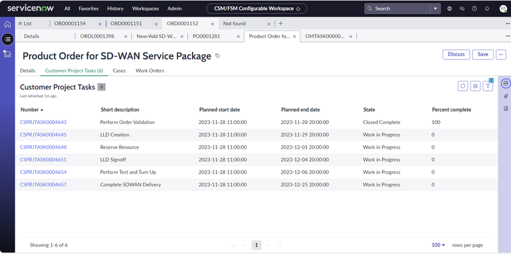The height and width of the screenshot is (254, 511).
Task: Open the List icon in left sidebar
Action: 7,39
